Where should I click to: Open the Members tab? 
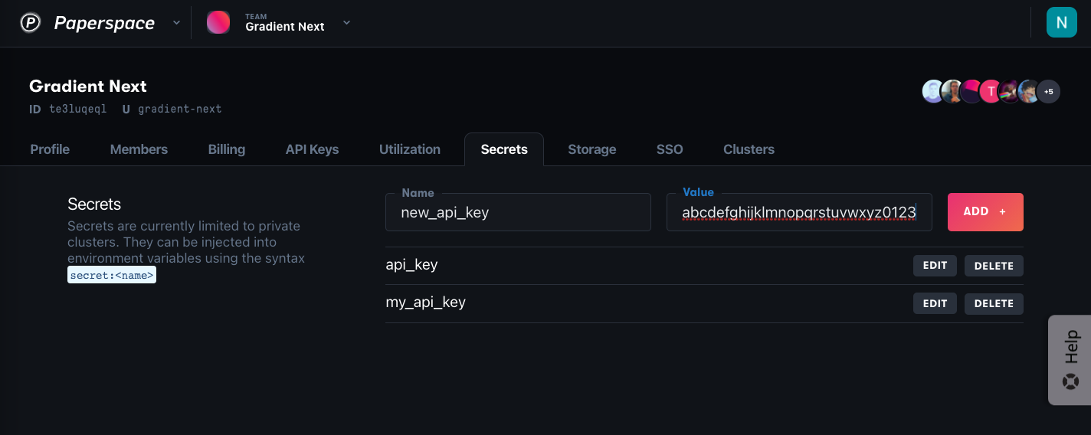point(139,149)
